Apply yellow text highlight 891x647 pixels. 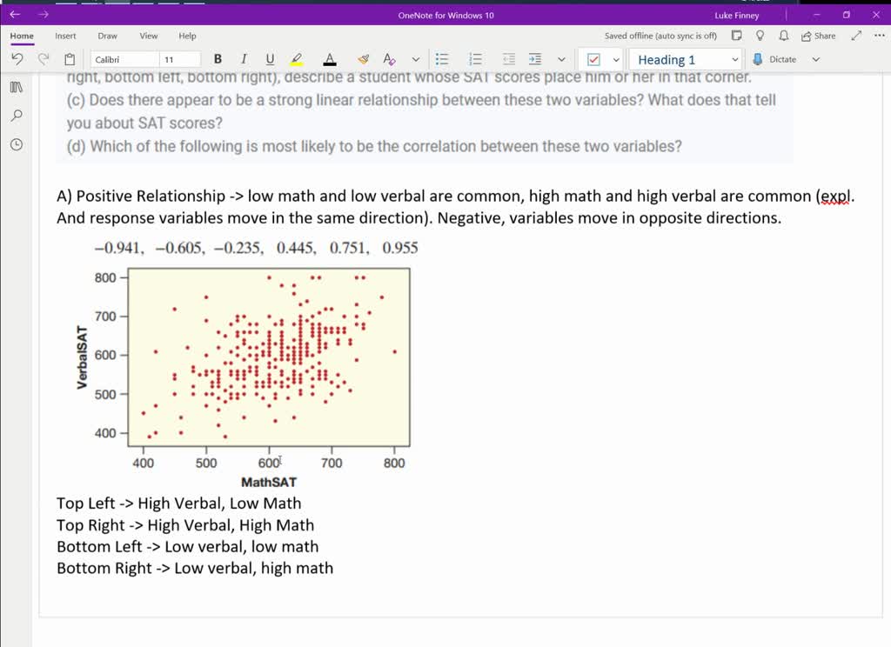[x=295, y=59]
